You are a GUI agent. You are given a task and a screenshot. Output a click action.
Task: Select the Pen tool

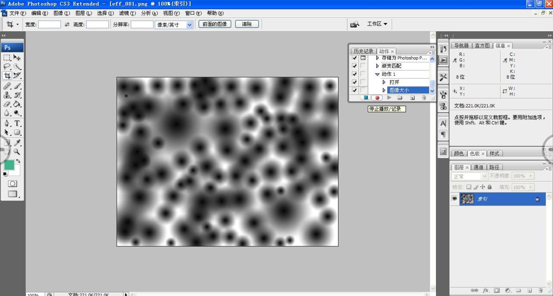click(7, 123)
